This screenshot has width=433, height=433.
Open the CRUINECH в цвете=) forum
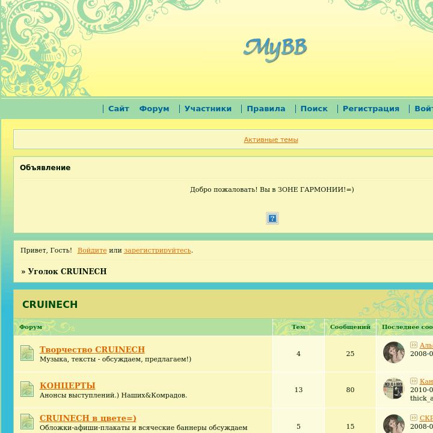tap(88, 418)
